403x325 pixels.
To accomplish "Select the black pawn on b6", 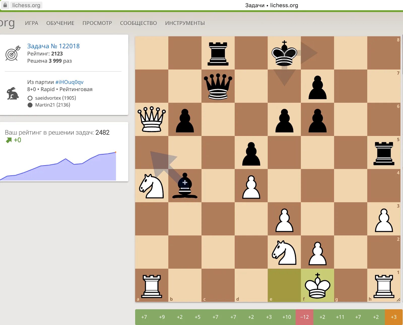I will click(185, 120).
